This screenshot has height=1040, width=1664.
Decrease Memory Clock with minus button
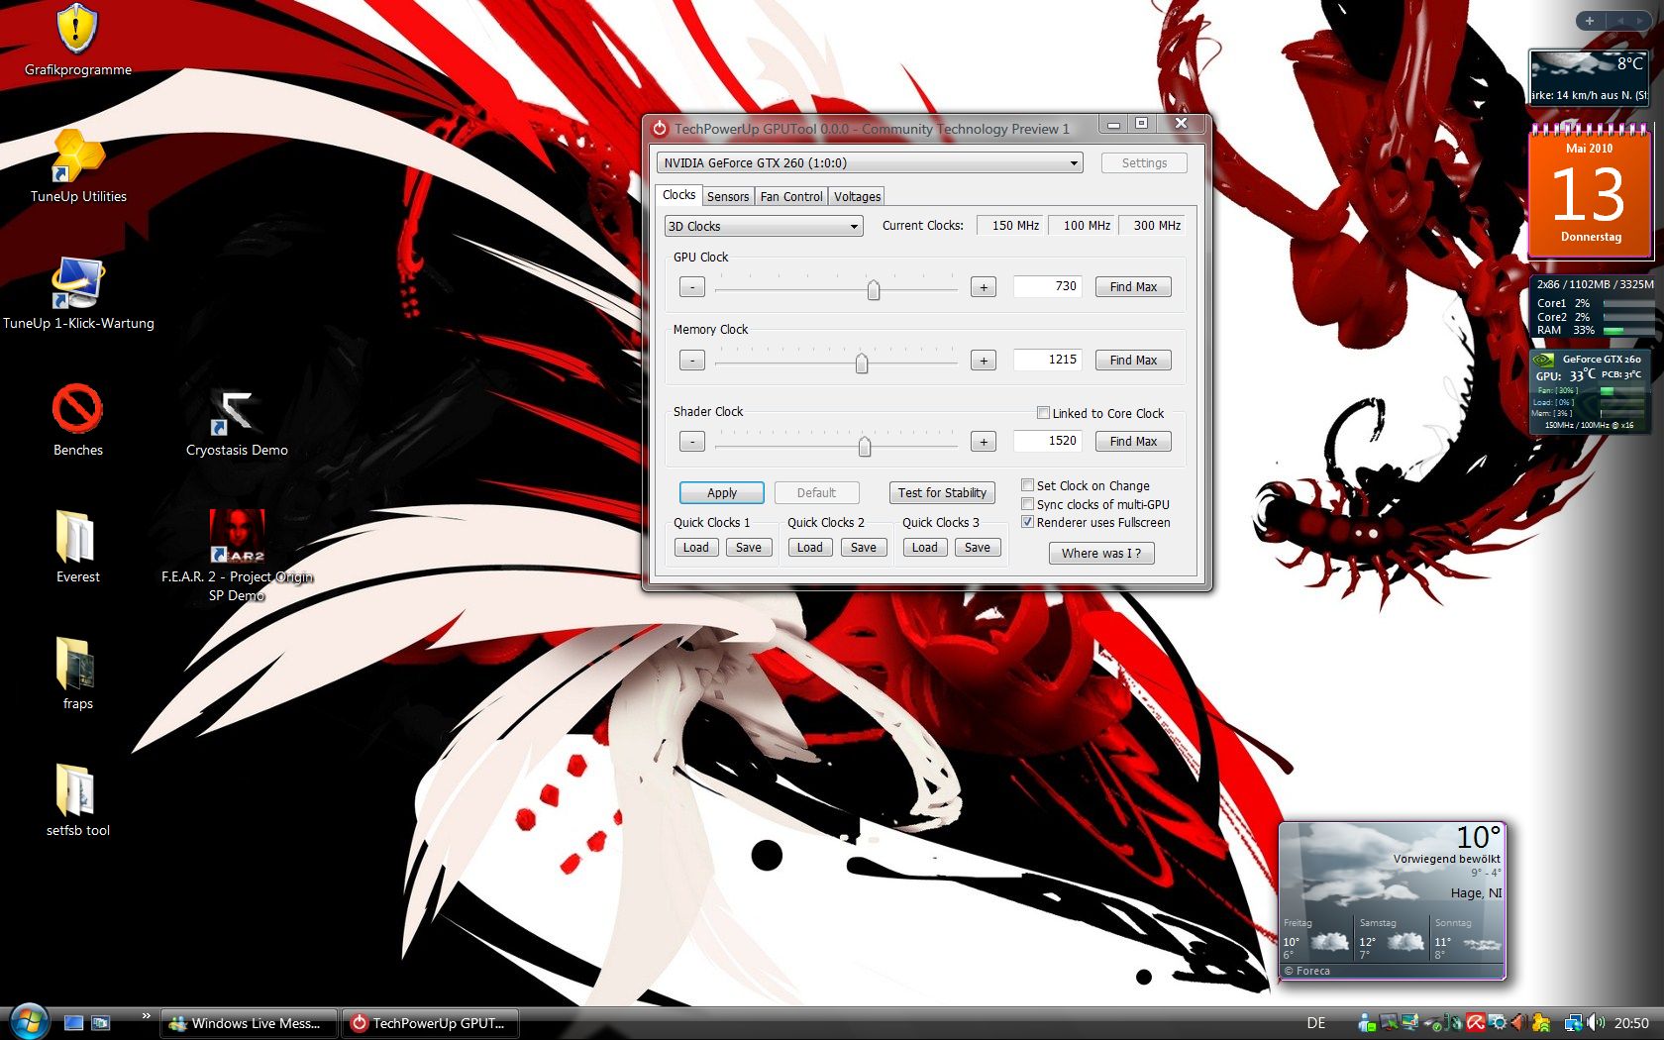click(x=692, y=361)
